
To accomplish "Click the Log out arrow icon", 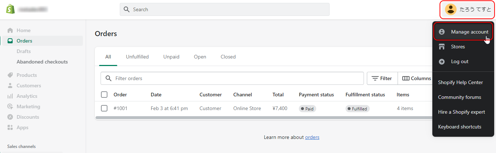I will click(442, 61).
